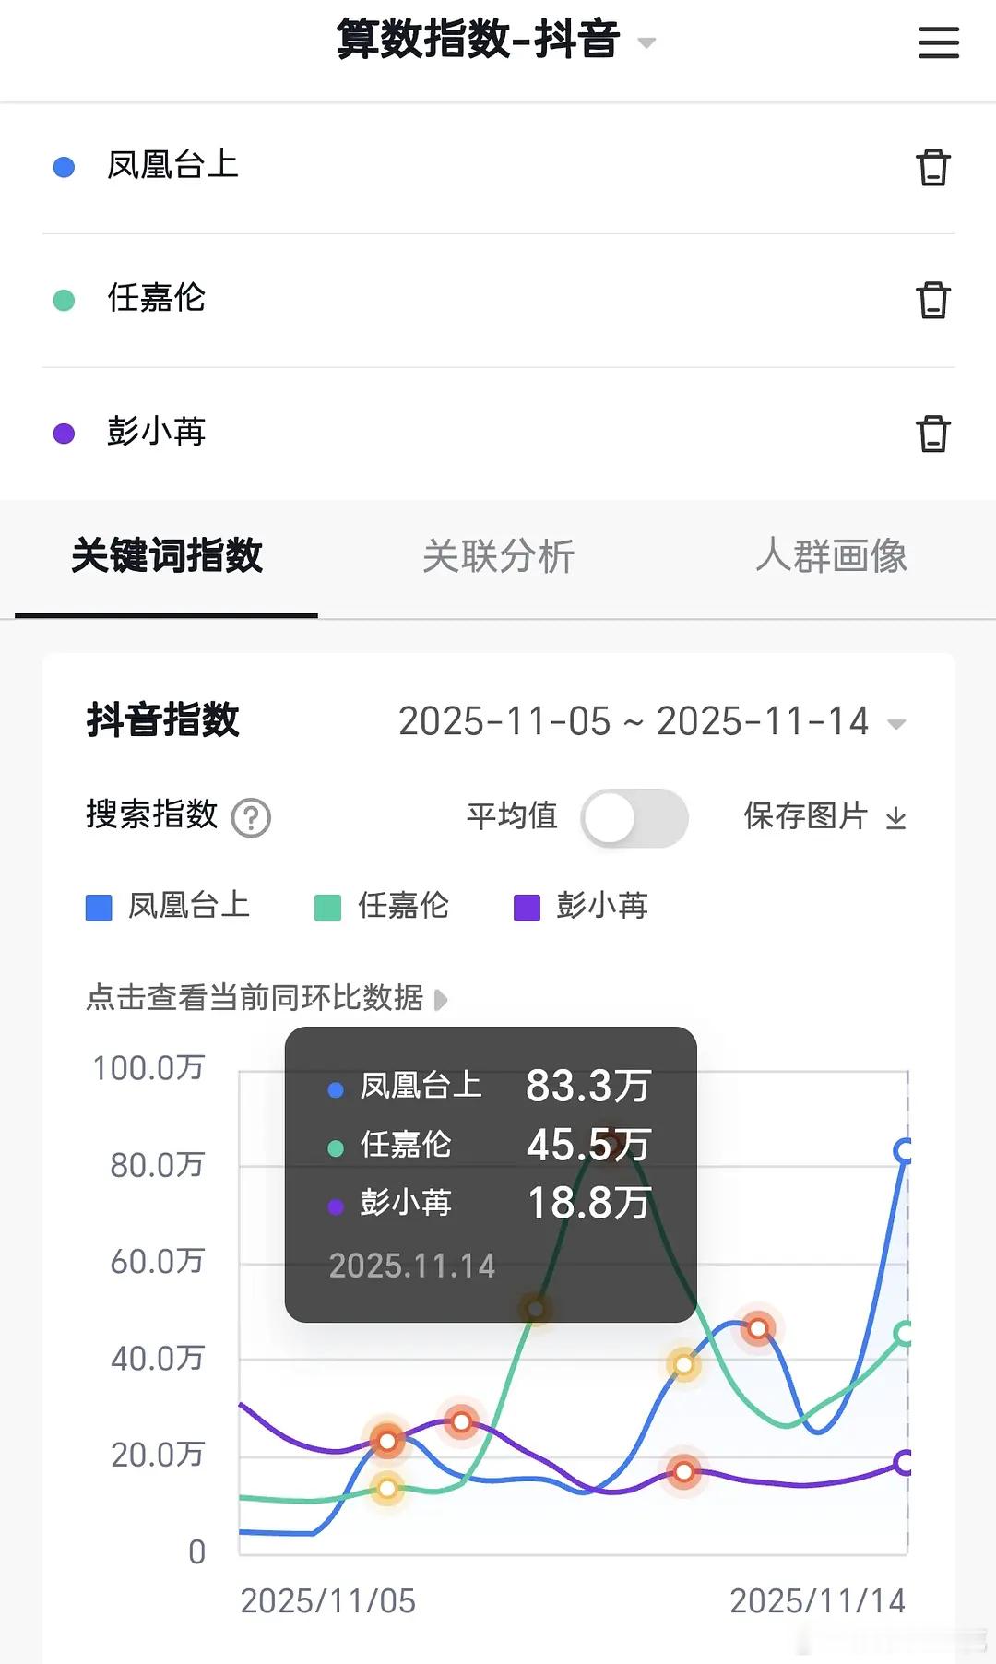Switch to the 人群画像 tab
The image size is (996, 1664).
coord(831,556)
